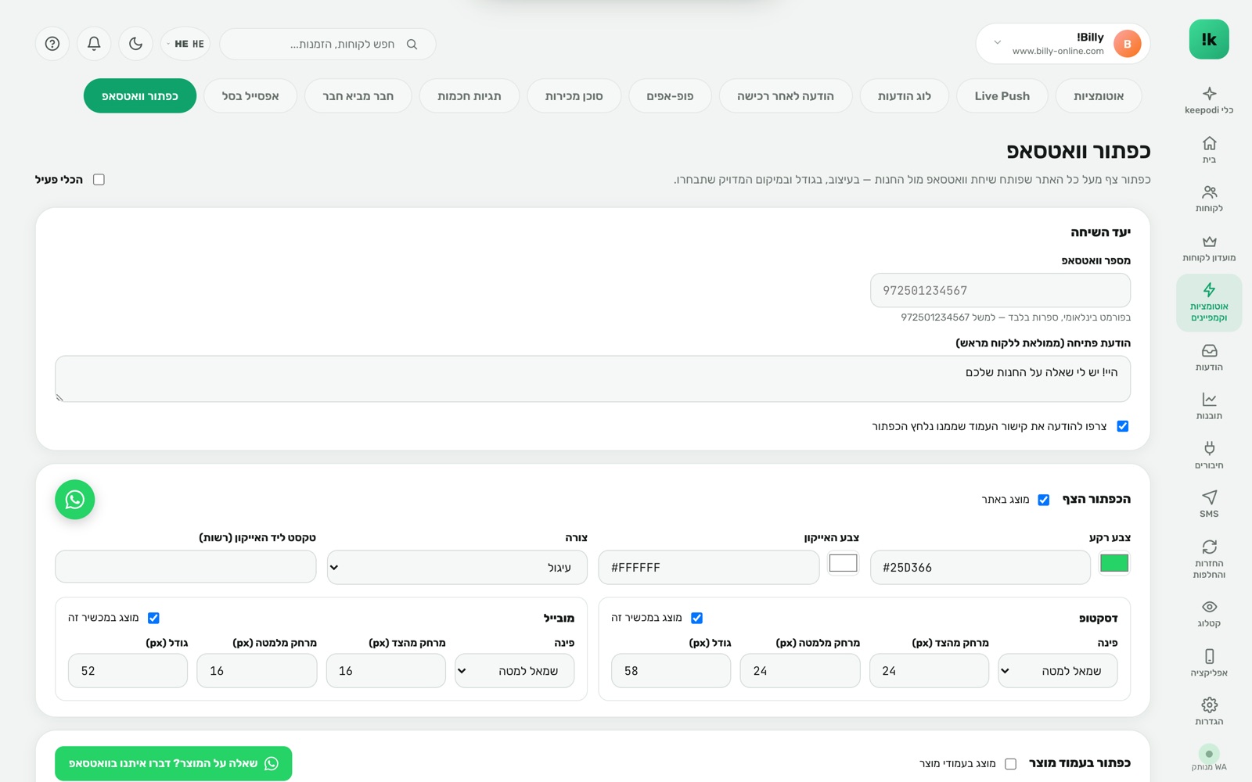Enable 'מוצג בעמודי מוצר' product page checkbox
The width and height of the screenshot is (1252, 782).
[1011, 764]
